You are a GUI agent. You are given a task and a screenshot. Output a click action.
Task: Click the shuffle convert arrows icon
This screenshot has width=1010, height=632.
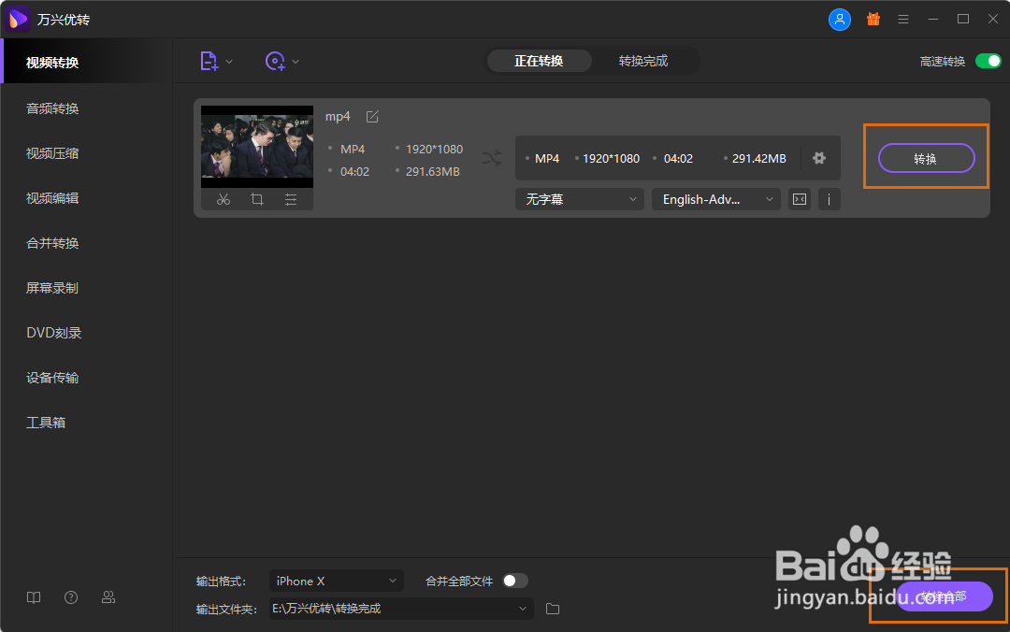coord(492,159)
